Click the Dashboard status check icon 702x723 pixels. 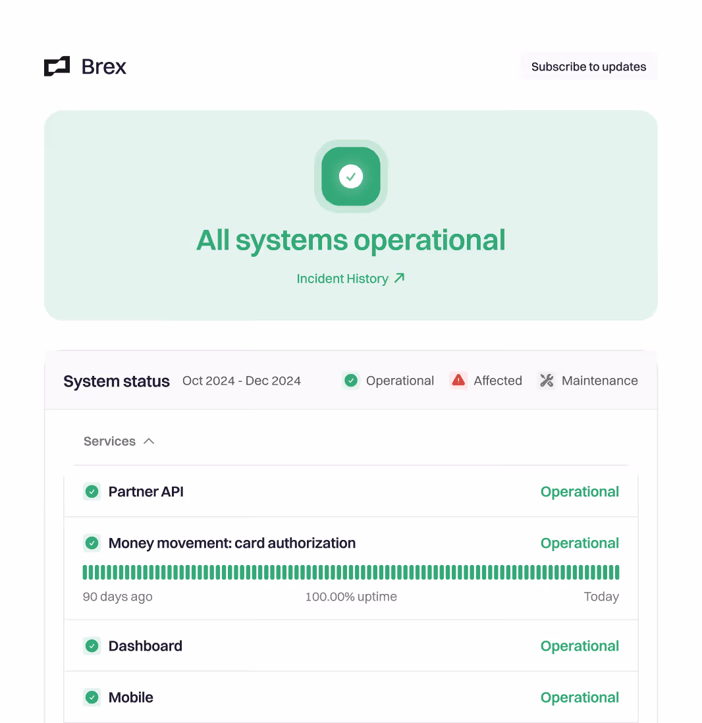coord(92,645)
